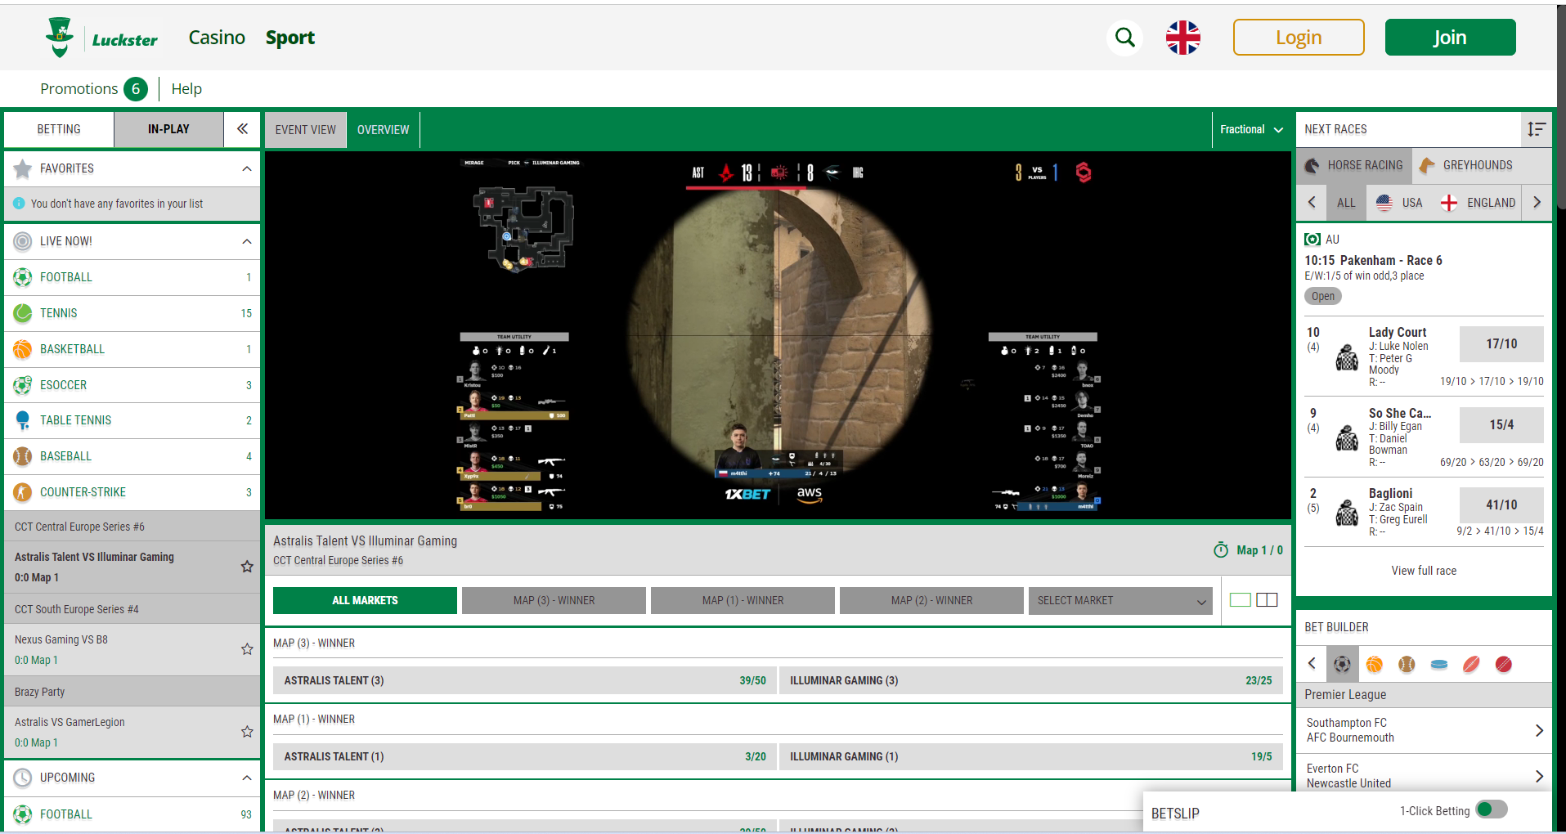This screenshot has width=1566, height=834.
Task: Star the Nexus Gaming VS B8 match
Action: click(x=247, y=649)
